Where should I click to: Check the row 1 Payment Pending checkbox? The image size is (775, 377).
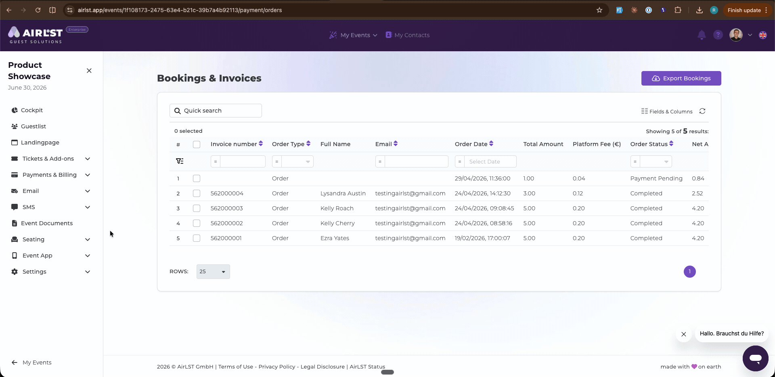coord(197,178)
